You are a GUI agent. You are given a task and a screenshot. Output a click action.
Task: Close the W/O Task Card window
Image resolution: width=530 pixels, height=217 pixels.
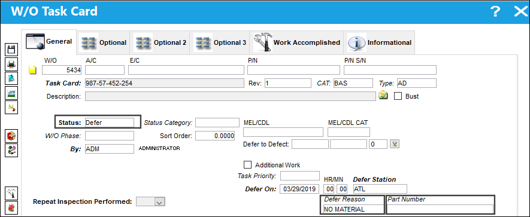click(x=520, y=12)
